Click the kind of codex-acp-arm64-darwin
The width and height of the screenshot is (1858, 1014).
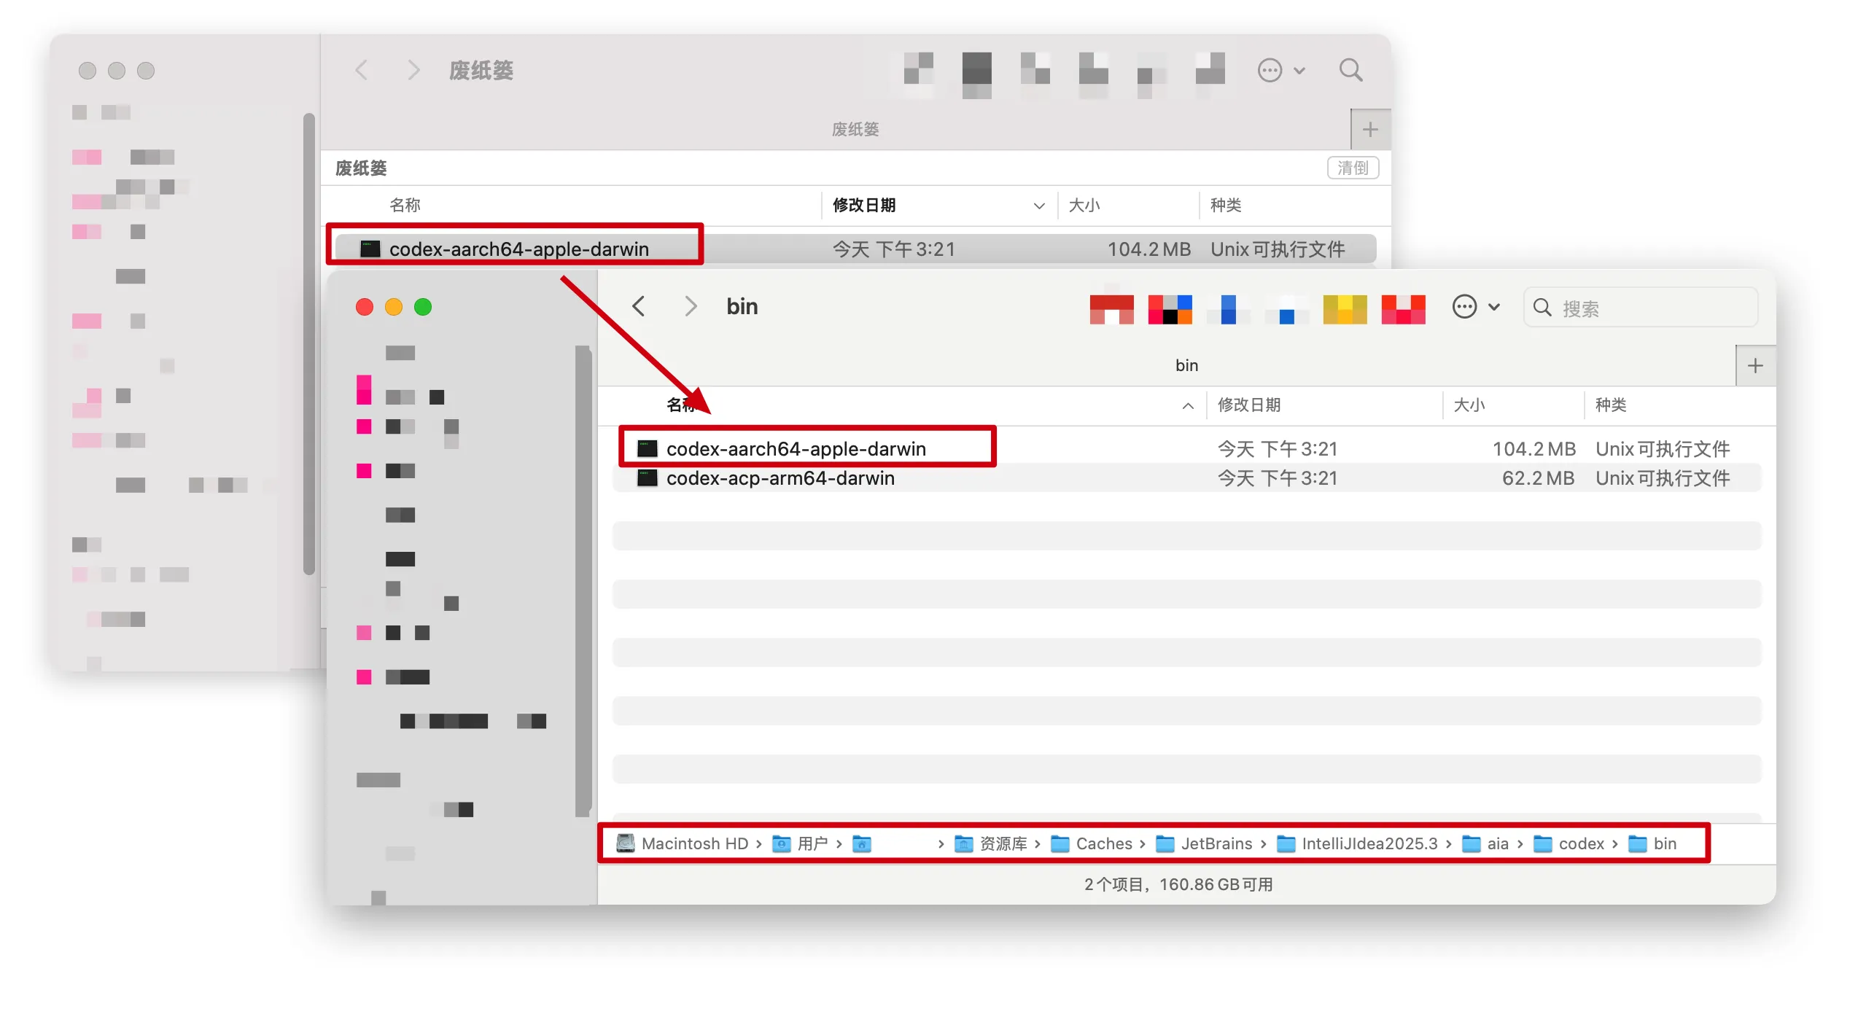click(x=1663, y=478)
